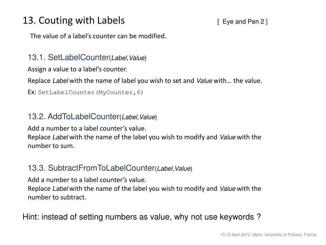This screenshot has height=245, width=326.
Task: Click the heading "13.3. SubtractFromToLabelCounter"
Action: pos(91,168)
